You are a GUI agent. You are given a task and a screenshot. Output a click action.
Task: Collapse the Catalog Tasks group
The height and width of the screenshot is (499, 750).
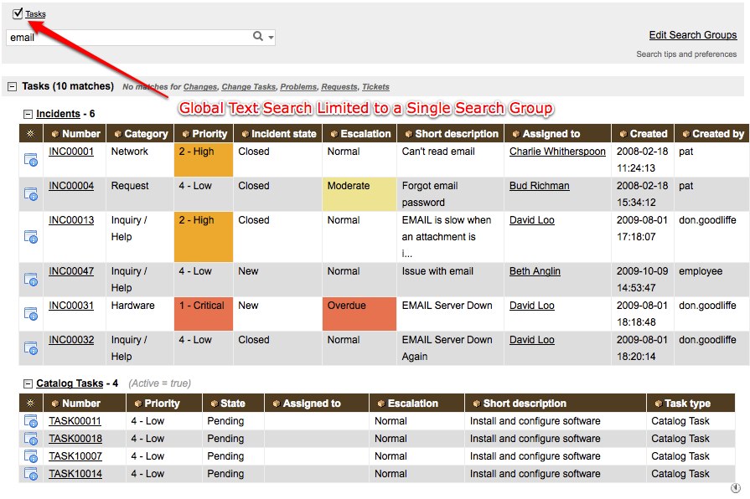28,383
